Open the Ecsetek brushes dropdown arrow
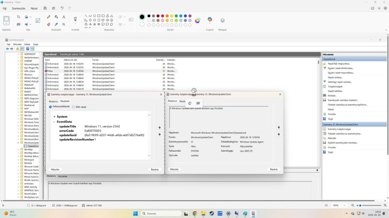 tap(75, 24)
